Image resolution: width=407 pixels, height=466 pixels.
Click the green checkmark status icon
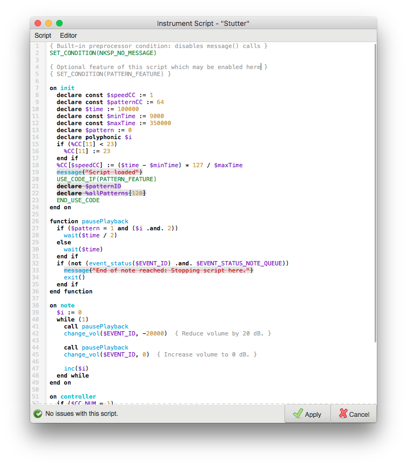pyautogui.click(x=38, y=414)
